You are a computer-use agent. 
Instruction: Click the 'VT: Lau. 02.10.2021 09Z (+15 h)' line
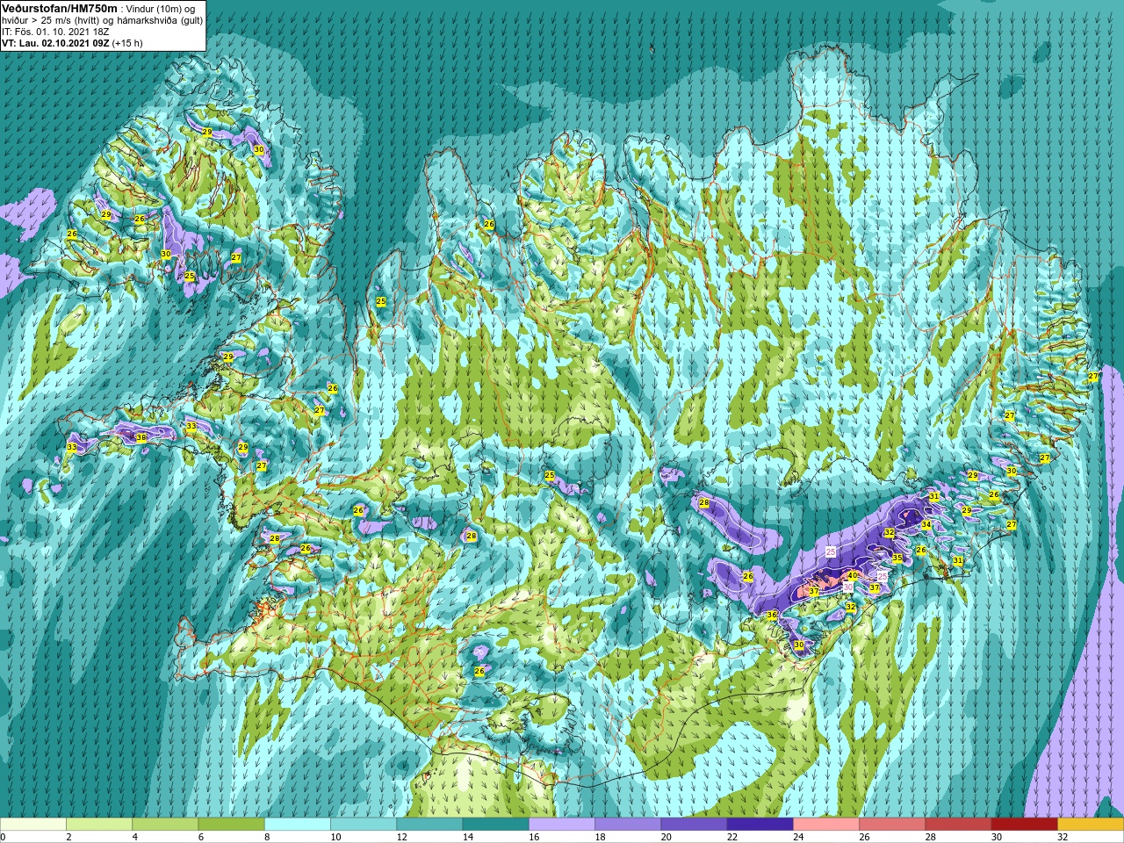(x=72, y=43)
